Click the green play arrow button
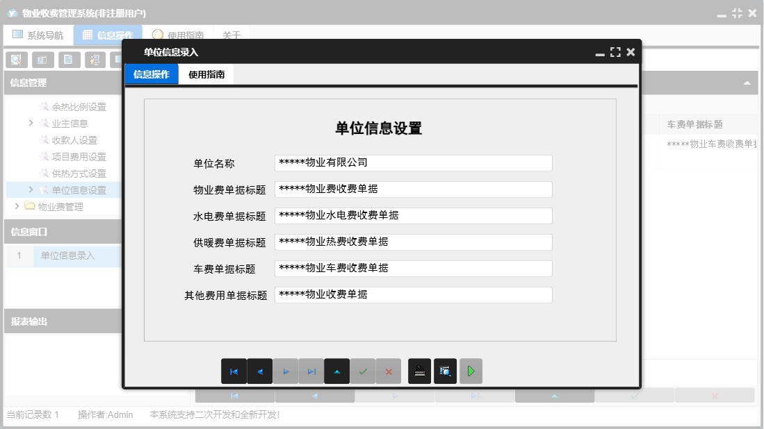 click(x=471, y=371)
